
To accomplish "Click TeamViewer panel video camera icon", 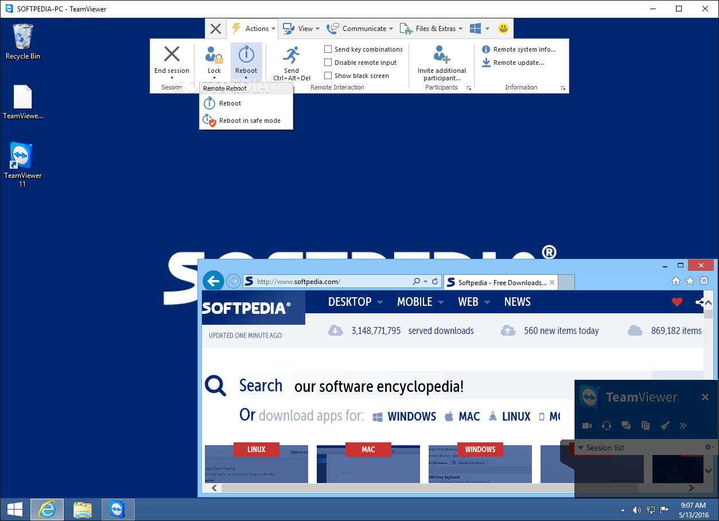I will [x=587, y=426].
